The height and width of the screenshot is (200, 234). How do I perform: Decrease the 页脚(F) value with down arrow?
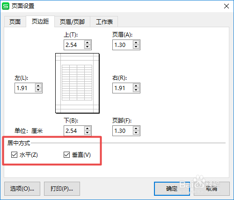[136, 133]
